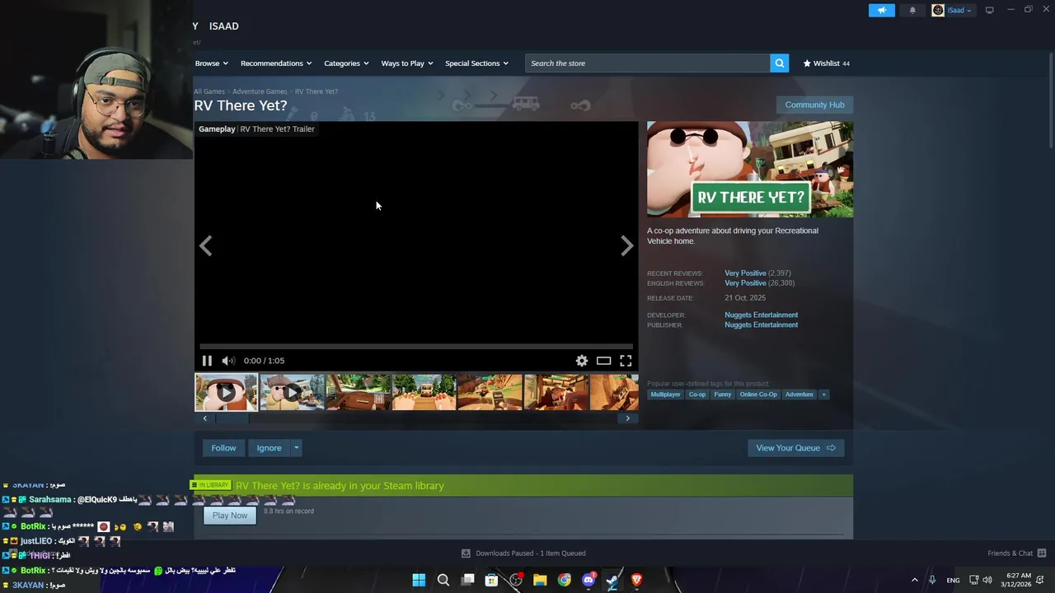
Task: Open Windows taskbar search
Action: pos(443,580)
